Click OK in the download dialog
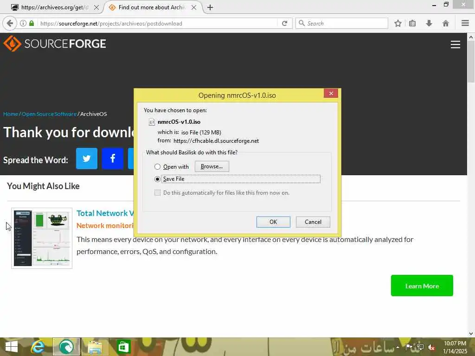The height and width of the screenshot is (356, 475). pos(273,222)
